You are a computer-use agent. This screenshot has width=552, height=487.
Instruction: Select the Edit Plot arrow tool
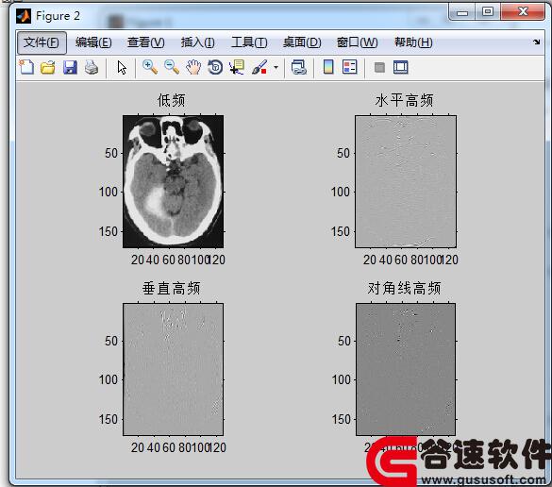point(122,67)
